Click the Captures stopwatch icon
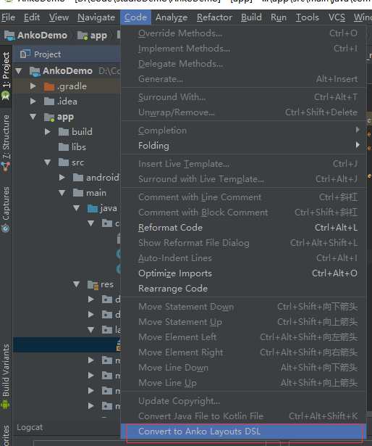This screenshot has height=446, width=372. tap(5, 228)
